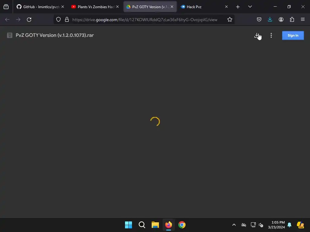Save page to Pocket
Image resolution: width=310 pixels, height=232 pixels.
[259, 20]
